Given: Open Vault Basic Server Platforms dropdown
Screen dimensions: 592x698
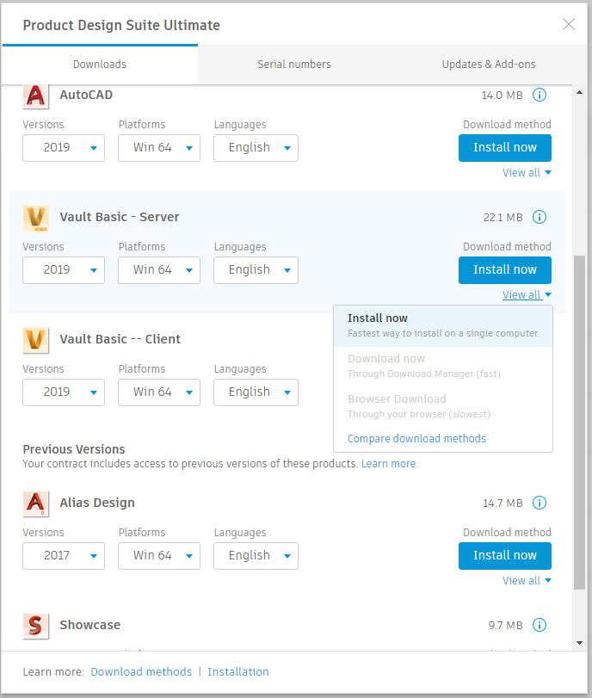Looking at the screenshot, I should coord(159,270).
